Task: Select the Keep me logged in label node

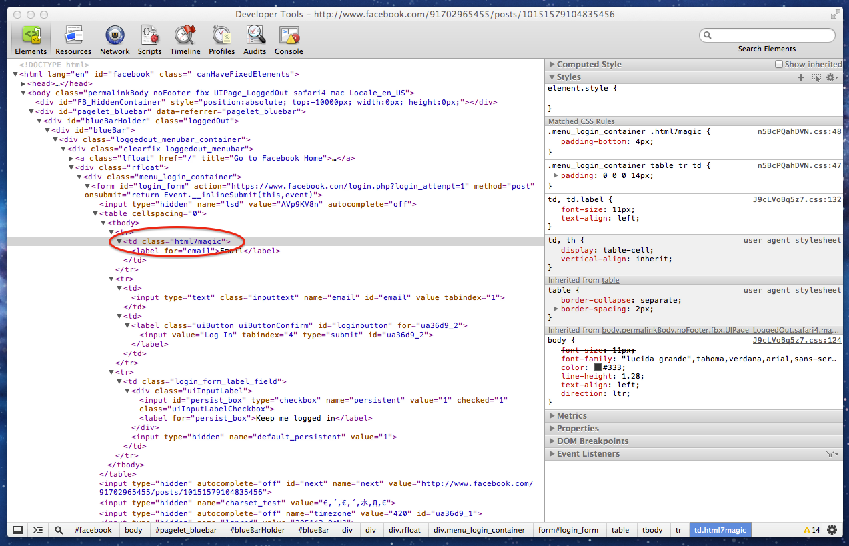Action: coord(256,419)
